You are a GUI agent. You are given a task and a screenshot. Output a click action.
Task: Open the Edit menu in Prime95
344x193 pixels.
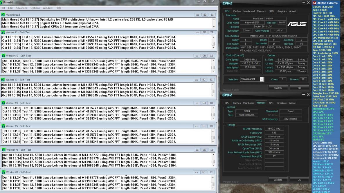click(10, 8)
